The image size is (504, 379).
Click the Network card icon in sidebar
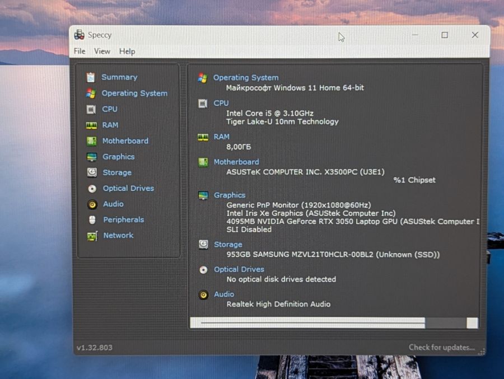[92, 236]
